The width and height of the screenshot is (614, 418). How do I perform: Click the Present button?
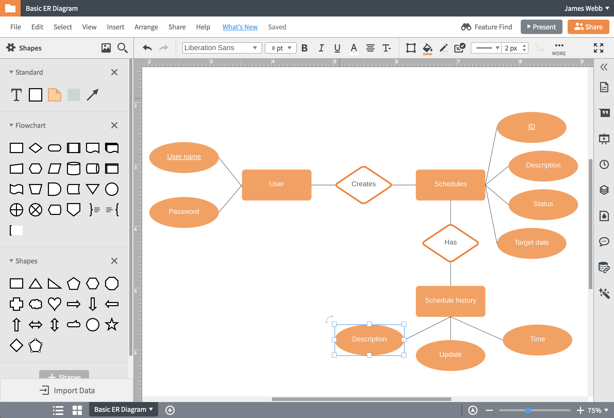coord(542,27)
